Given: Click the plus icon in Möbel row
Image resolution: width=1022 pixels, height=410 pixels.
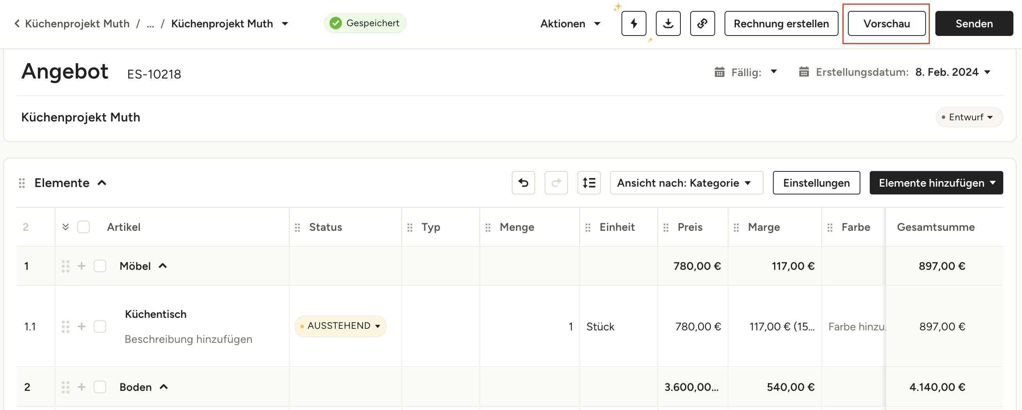Looking at the screenshot, I should 81,266.
